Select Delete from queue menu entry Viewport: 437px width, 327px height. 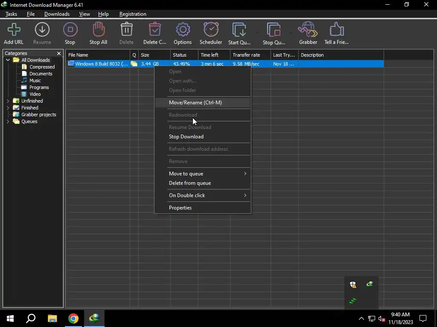tap(203, 183)
